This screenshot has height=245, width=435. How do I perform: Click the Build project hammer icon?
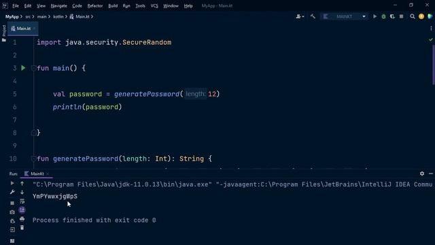point(313,16)
